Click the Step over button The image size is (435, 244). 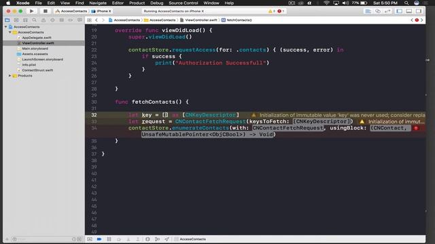point(119,239)
